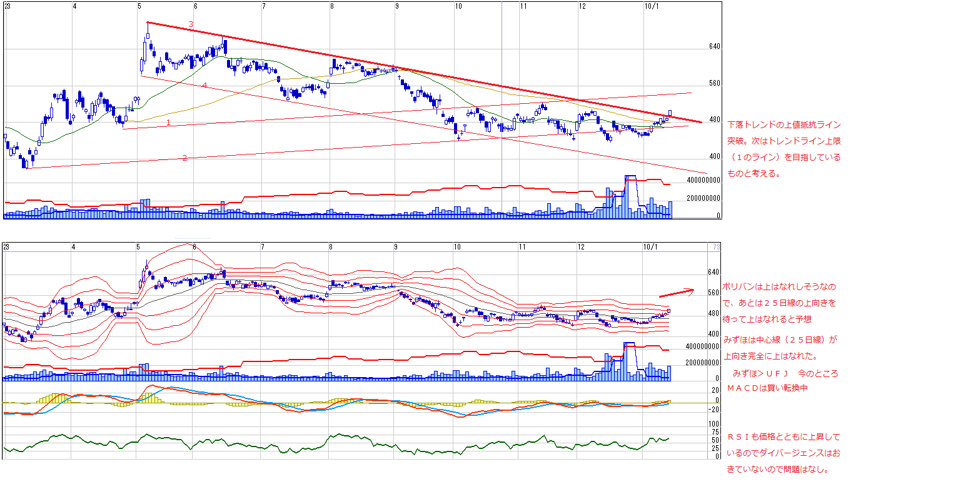Click the 78 label above lower chart
Image resolution: width=953 pixels, height=489 pixels.
(716, 247)
